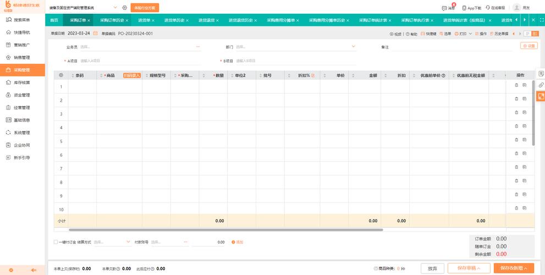This screenshot has height=275, width=545.
Task: Click the 备注 input field
Action: 452,47
